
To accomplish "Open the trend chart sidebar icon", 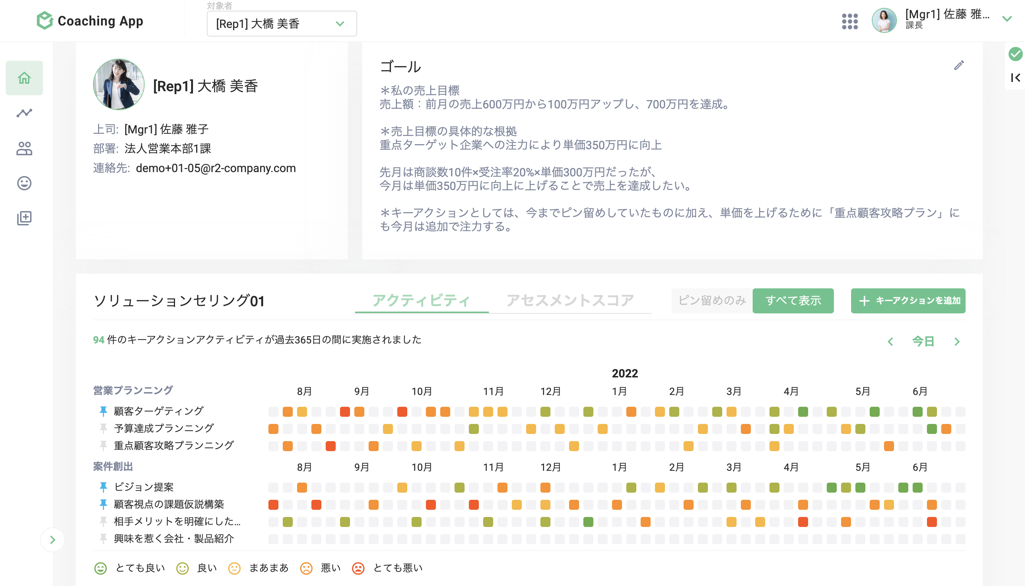I will [x=24, y=113].
